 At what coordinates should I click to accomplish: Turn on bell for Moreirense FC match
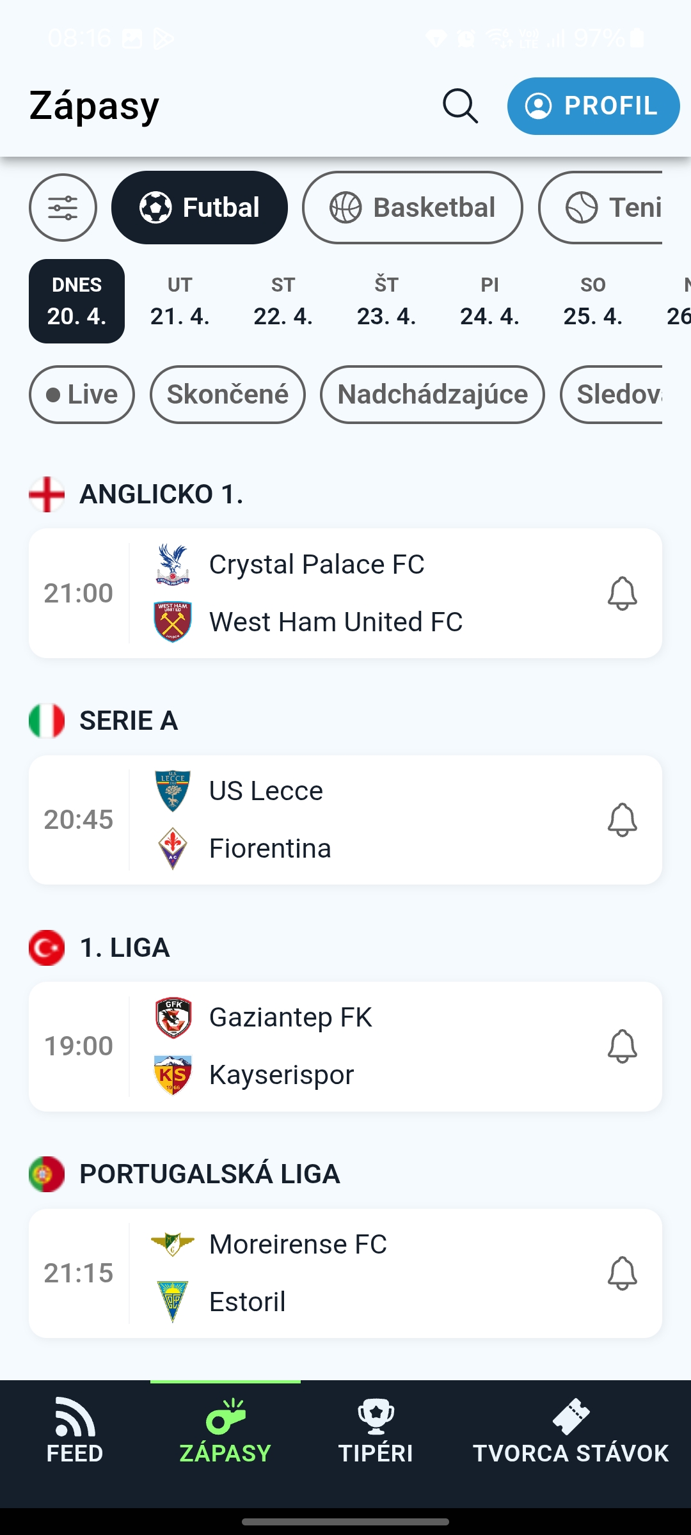point(622,1273)
